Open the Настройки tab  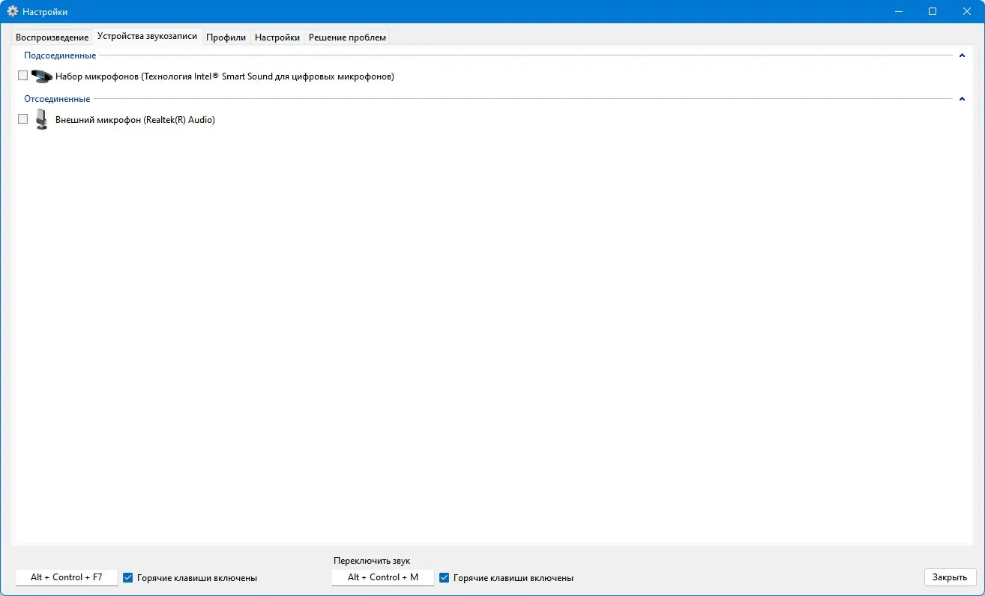tap(277, 37)
